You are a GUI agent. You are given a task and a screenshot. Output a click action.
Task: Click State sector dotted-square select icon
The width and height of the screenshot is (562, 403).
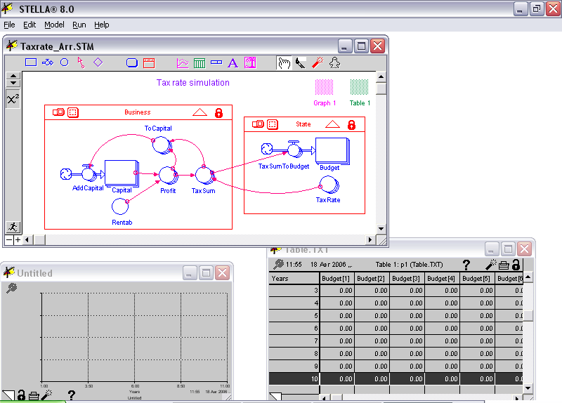pos(273,124)
